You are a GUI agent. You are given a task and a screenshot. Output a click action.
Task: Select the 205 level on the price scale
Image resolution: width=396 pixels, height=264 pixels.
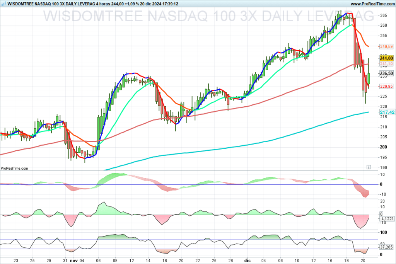[383, 137]
